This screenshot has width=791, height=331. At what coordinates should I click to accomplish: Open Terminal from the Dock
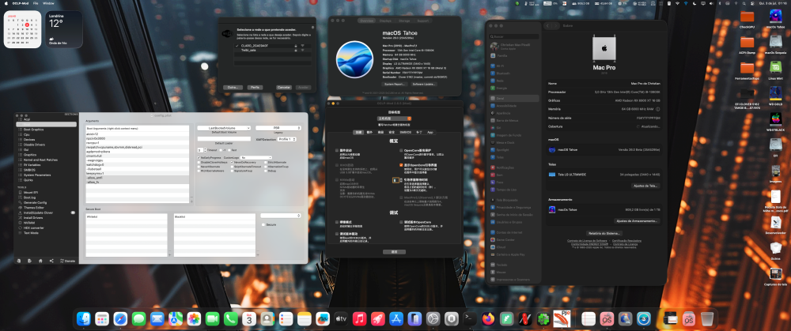470,319
